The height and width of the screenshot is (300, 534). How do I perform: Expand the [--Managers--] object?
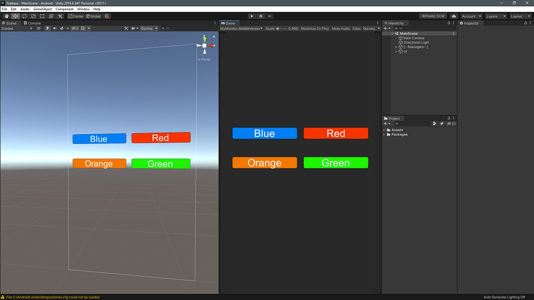(x=397, y=47)
